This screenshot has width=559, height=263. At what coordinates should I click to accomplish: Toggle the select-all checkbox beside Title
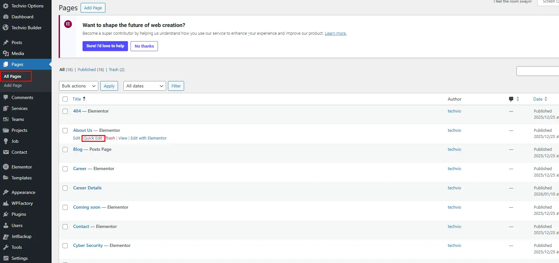(65, 99)
